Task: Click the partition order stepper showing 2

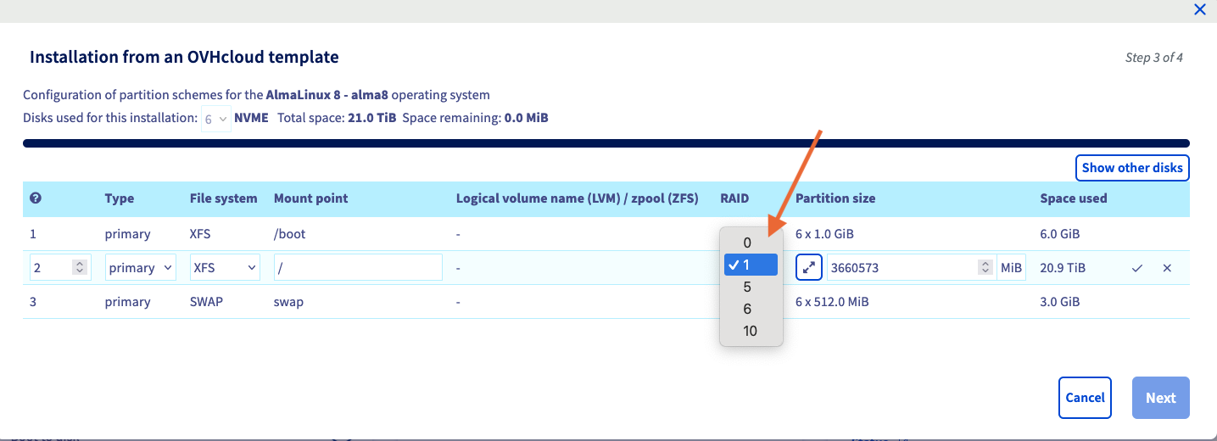Action: tap(60, 268)
